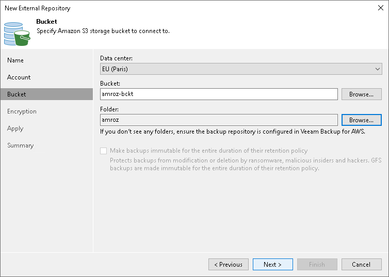Open the Account wizard step
This screenshot has width=389, height=277.
(19, 77)
